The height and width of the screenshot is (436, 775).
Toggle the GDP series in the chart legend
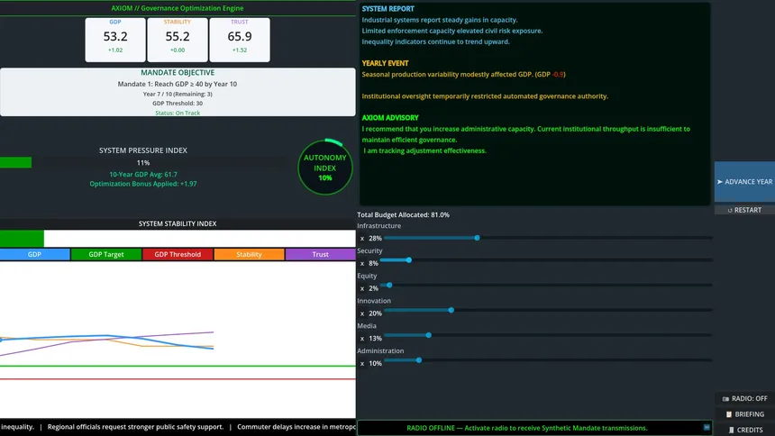click(x=34, y=255)
